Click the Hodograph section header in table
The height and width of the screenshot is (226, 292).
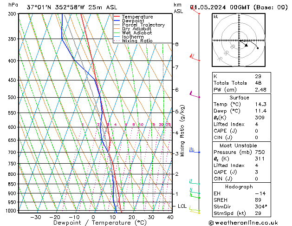point(239,186)
